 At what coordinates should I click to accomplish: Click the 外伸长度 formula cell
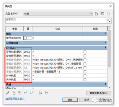click(58, 76)
